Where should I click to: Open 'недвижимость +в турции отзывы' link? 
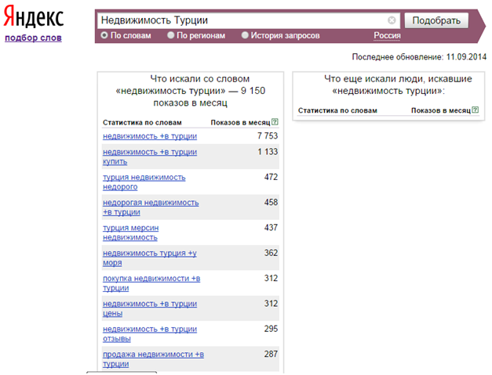150,334
